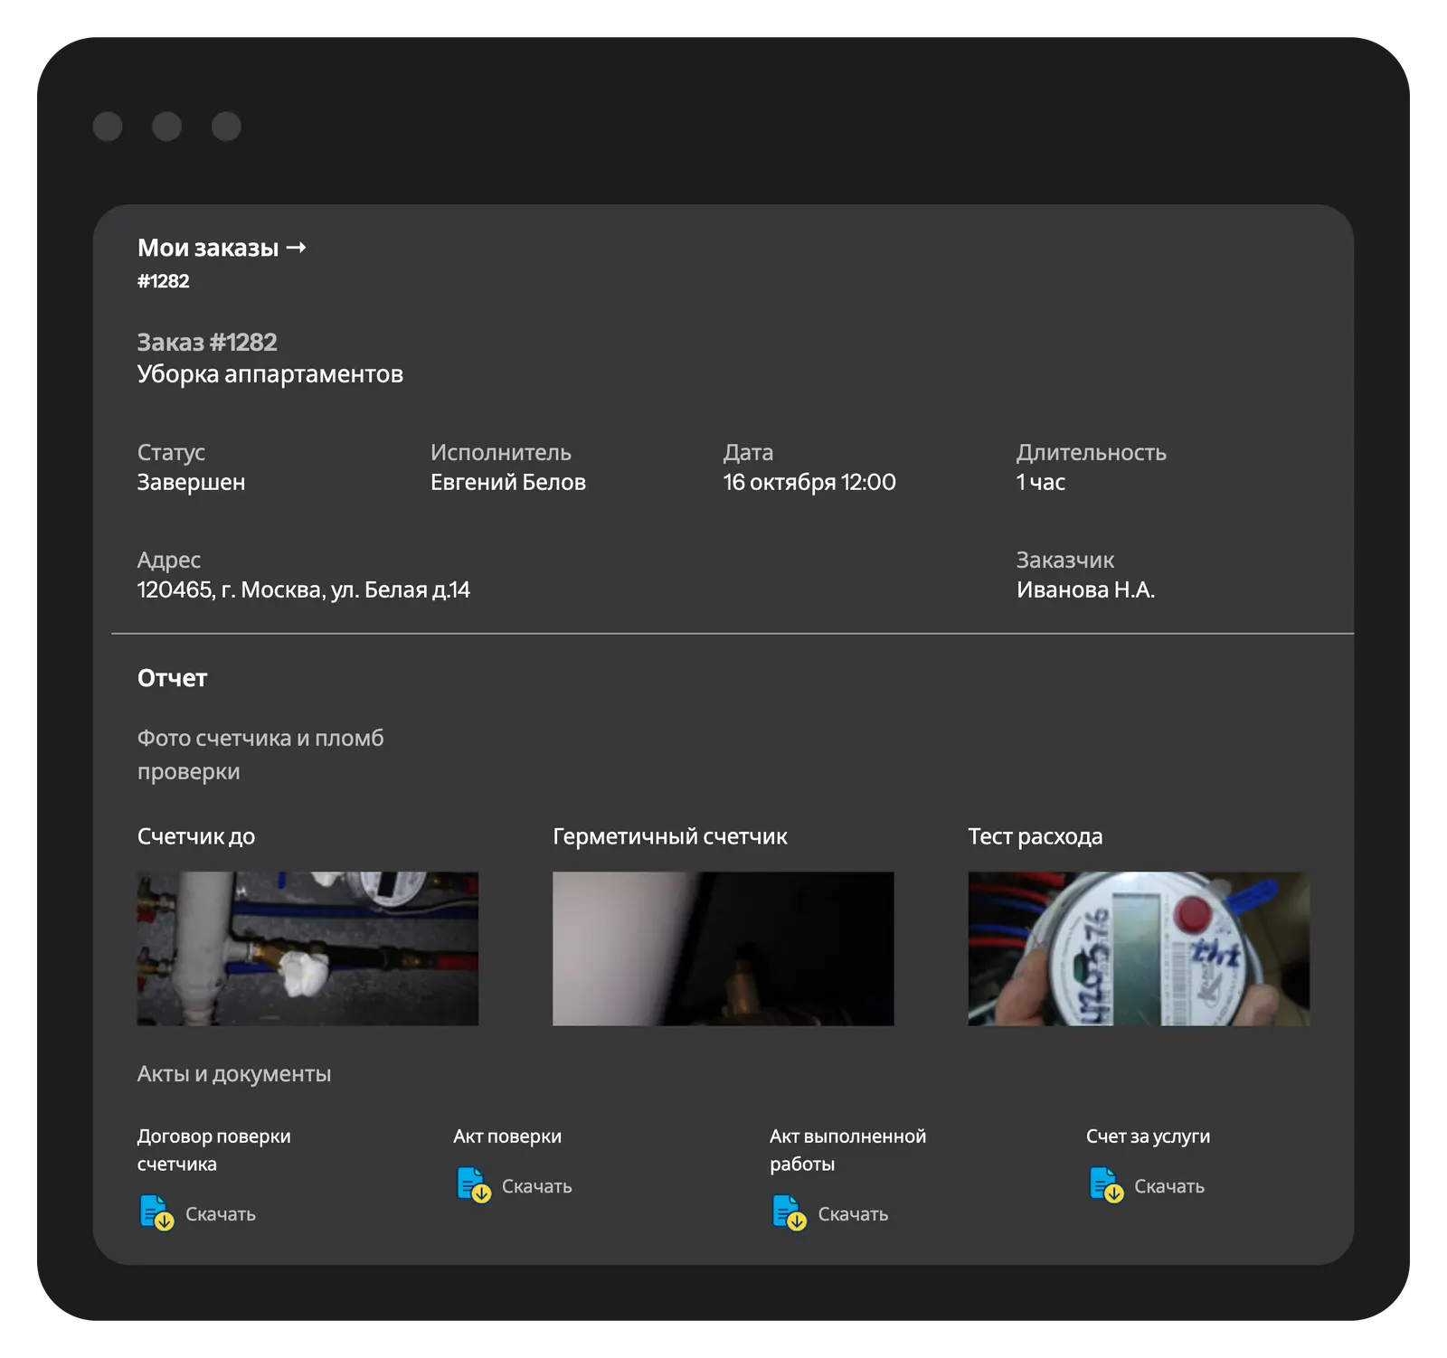
Task: Click the executor name Евгений Белов
Action: [507, 482]
